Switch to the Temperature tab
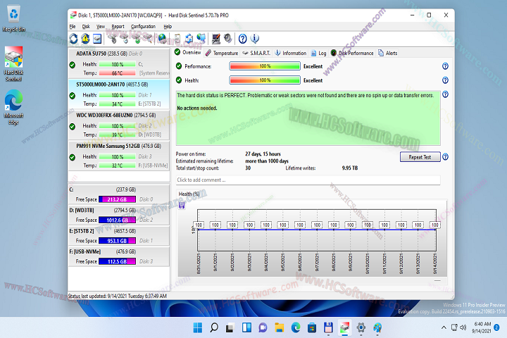Screen dimensions: 507x338 point(222,53)
